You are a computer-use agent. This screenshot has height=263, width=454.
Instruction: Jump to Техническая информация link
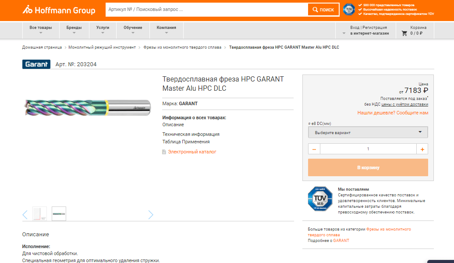coord(191,134)
